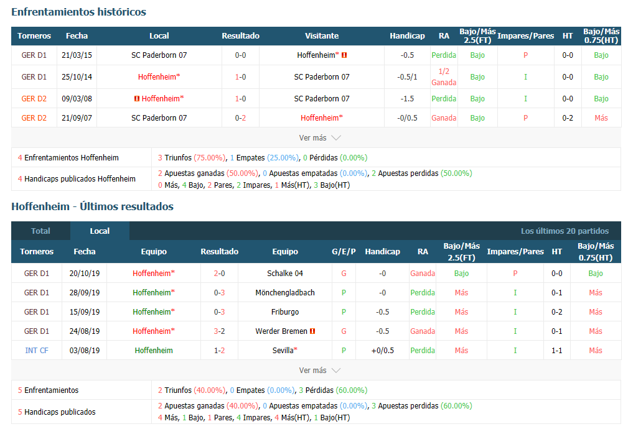Click '4 Handicaps publicados Hoffenheim' label
Viewport: 628px width, 429px height.
click(77, 179)
